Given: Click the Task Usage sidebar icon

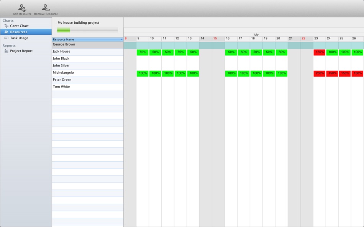Looking at the screenshot, I should 6,38.
